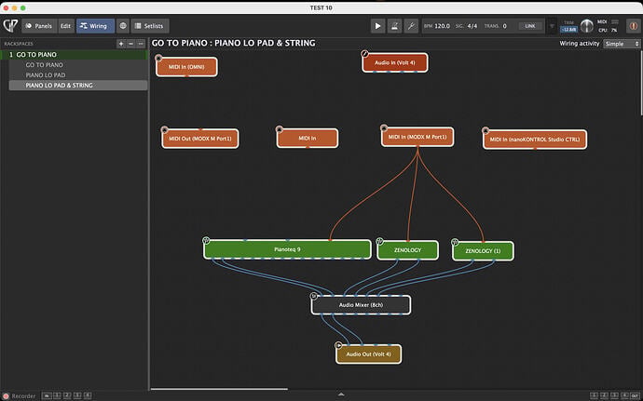Select the ZENOLOGY (1) plugin block

(x=483, y=250)
